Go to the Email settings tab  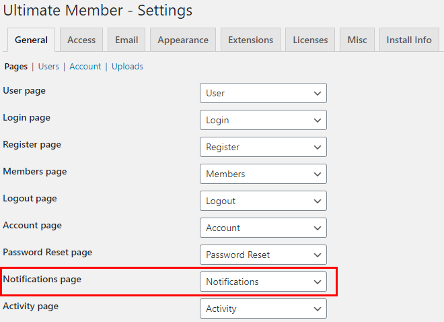point(126,40)
